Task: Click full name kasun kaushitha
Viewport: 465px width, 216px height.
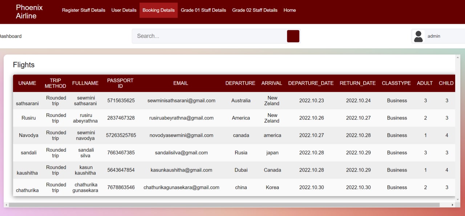Action: [85, 170]
